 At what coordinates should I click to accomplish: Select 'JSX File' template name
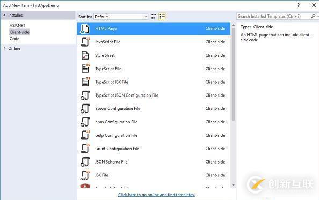(x=102, y=175)
